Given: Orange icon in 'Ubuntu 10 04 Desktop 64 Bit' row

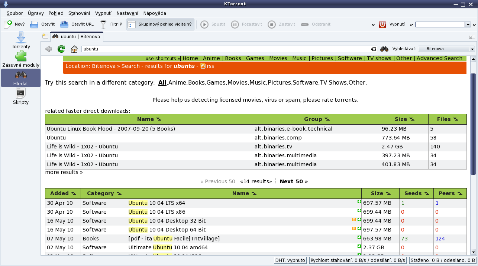Looking at the screenshot, I should pos(354,229).
